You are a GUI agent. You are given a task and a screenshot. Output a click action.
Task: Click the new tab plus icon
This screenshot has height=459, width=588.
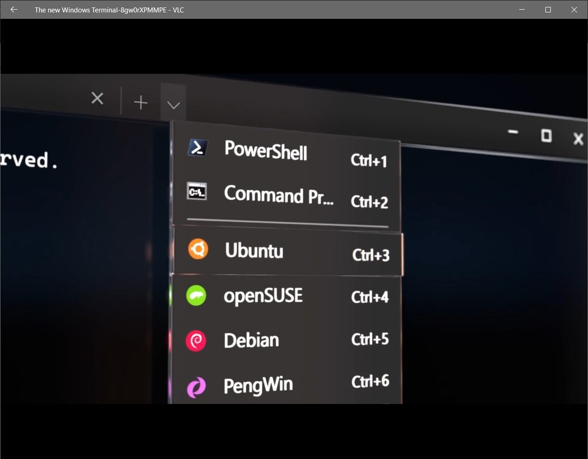pyautogui.click(x=141, y=101)
